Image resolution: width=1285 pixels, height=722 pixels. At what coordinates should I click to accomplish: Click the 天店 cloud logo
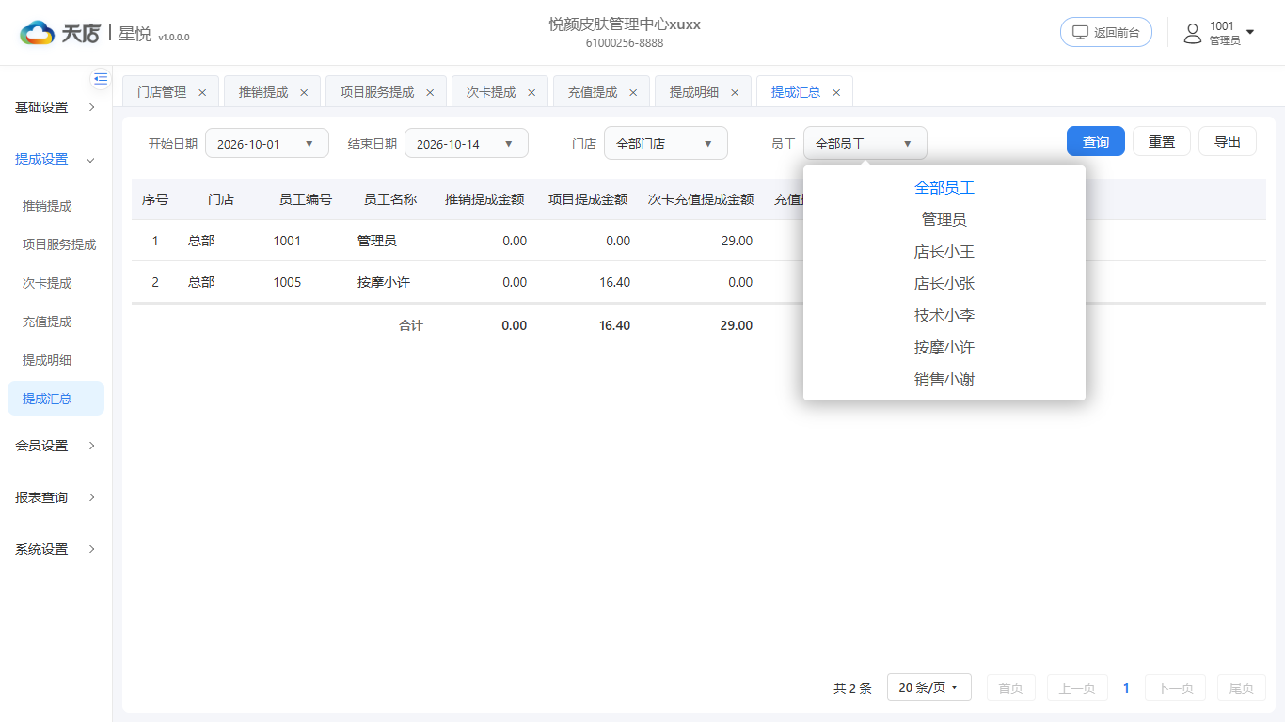point(38,33)
